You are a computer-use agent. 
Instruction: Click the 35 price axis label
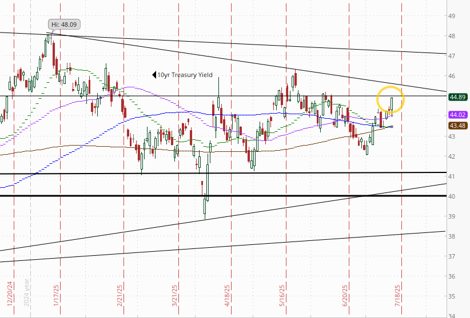(452, 296)
